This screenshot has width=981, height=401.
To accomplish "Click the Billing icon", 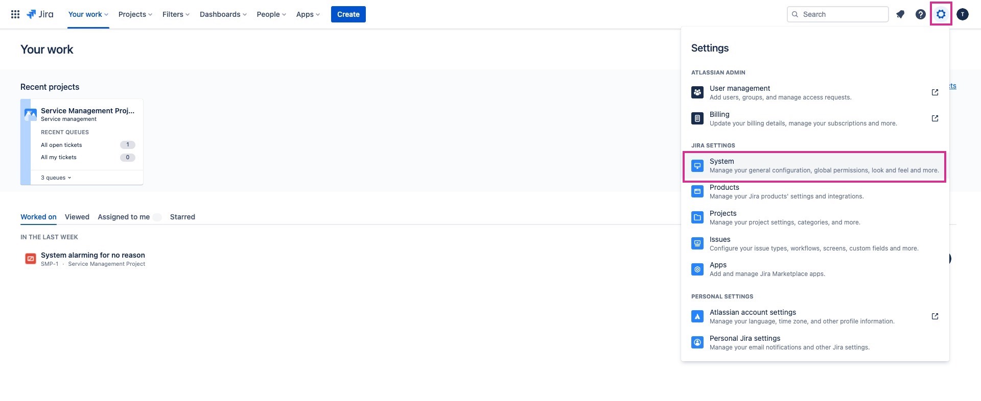I will coord(697,118).
